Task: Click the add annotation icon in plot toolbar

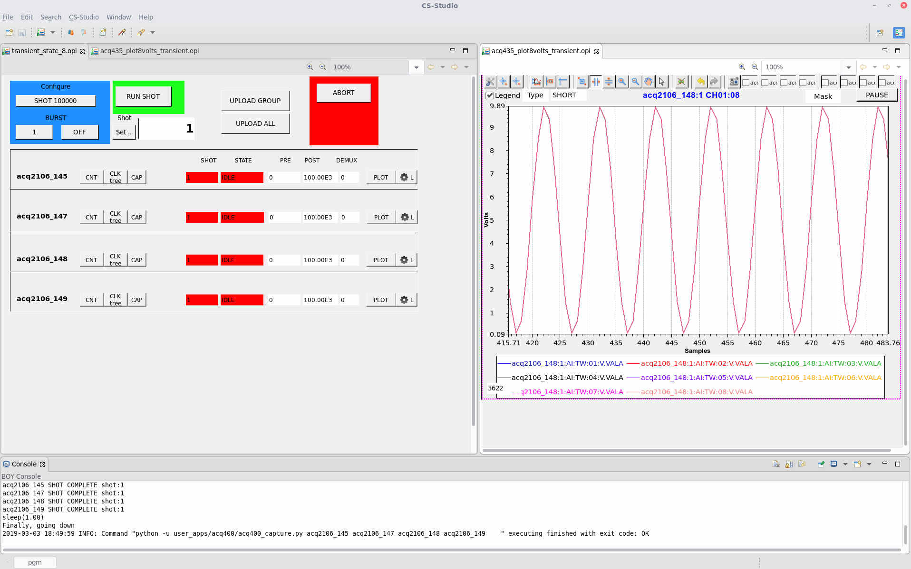Action: pyautogui.click(x=504, y=82)
